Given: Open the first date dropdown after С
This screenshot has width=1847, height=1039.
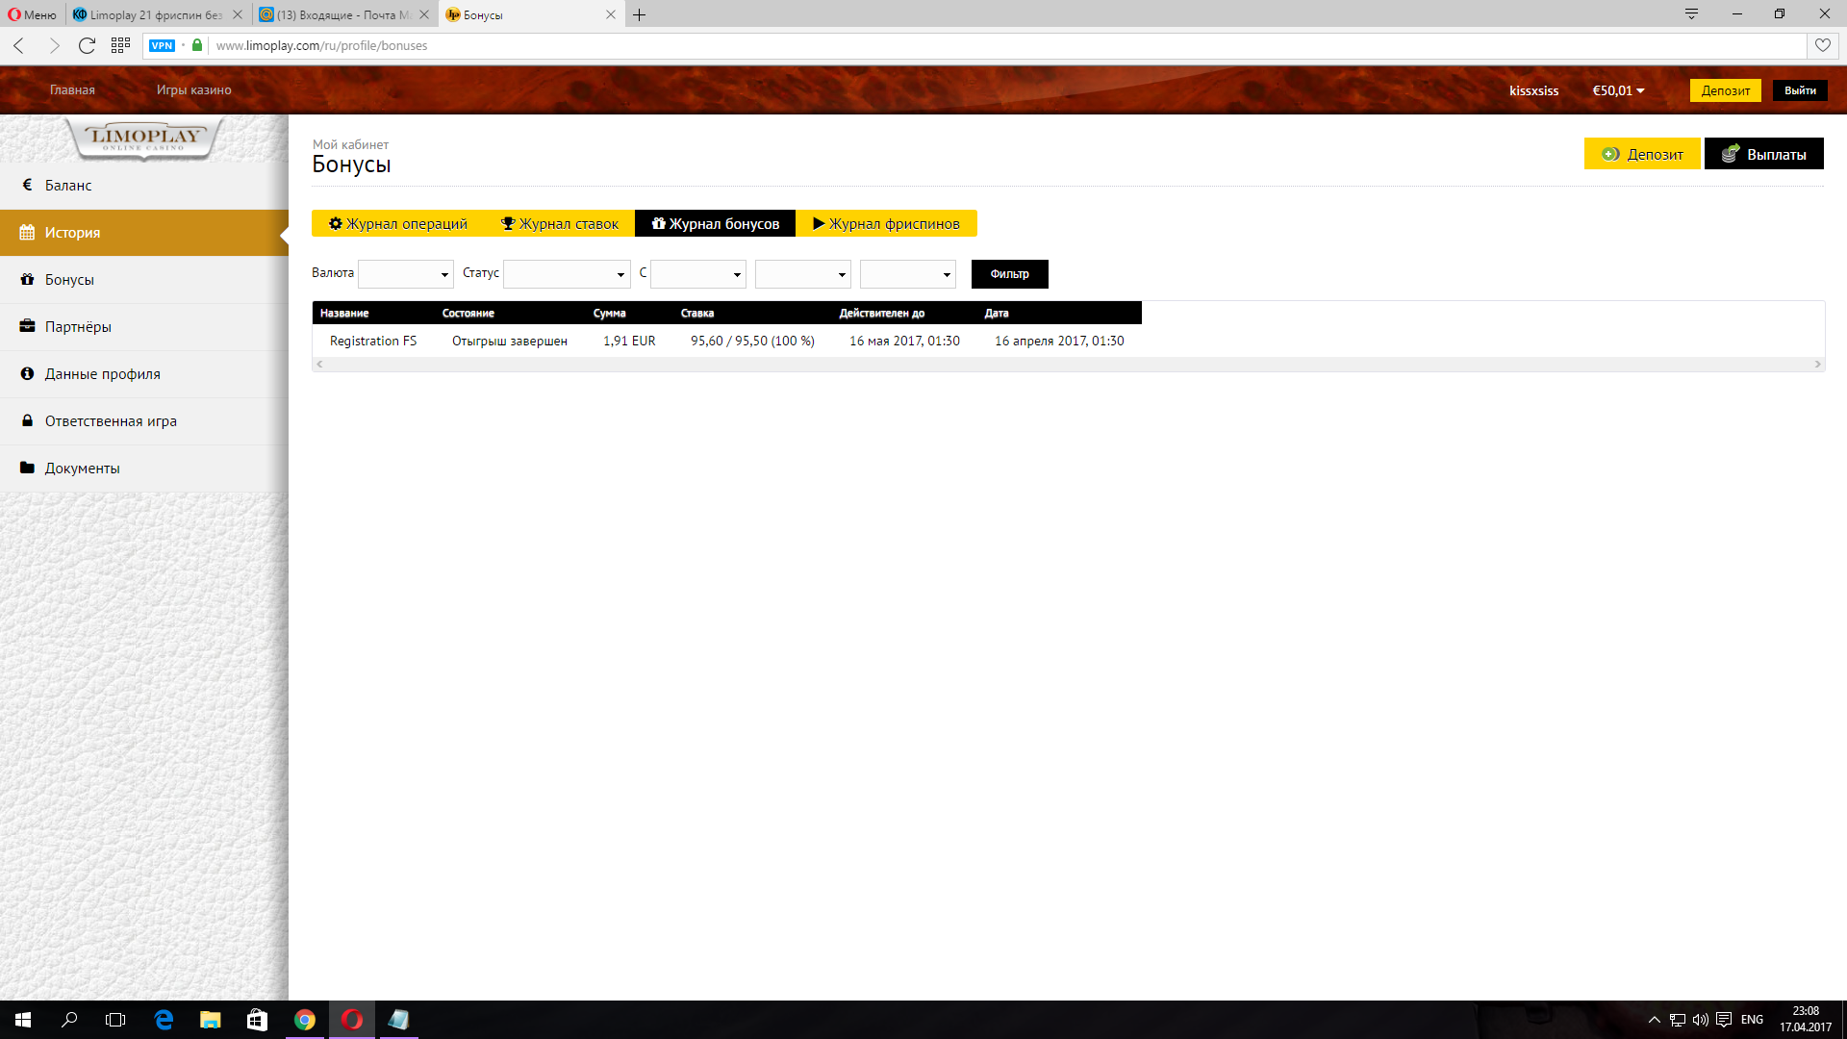Looking at the screenshot, I should 698,274.
